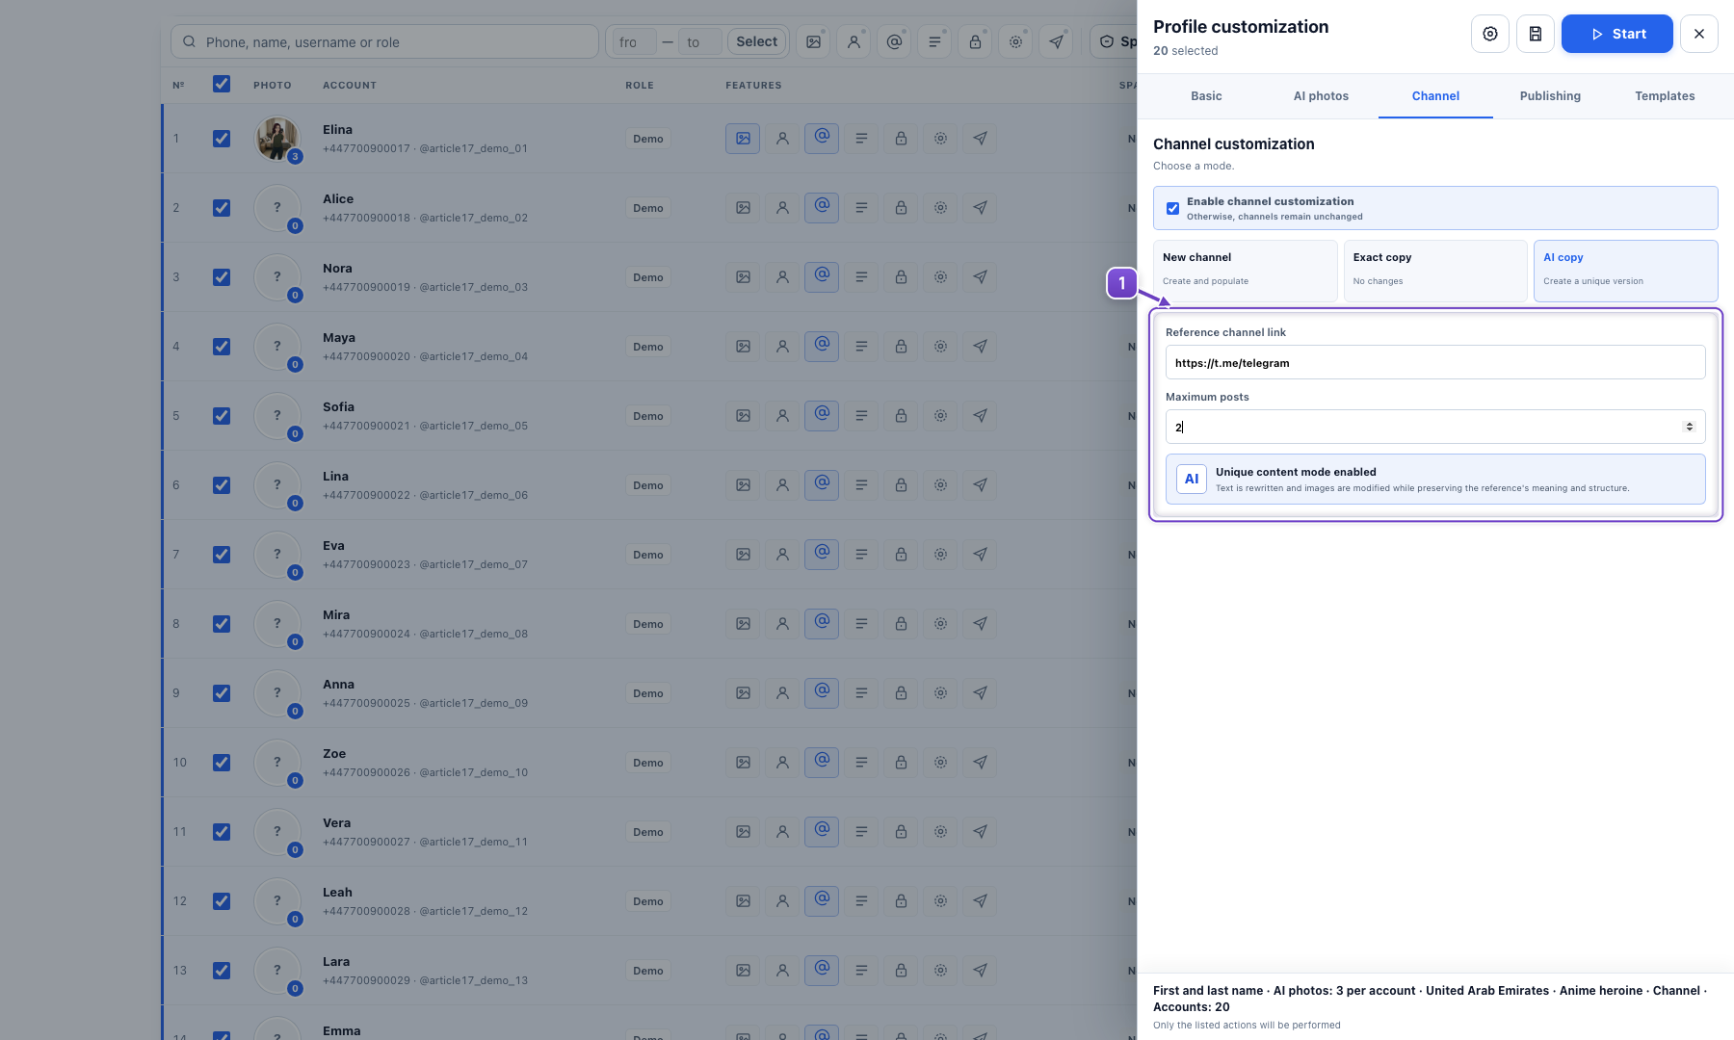Screen dimensions: 1734x1040
Task: Open the settings gear in Profile customization header
Action: [1490, 34]
